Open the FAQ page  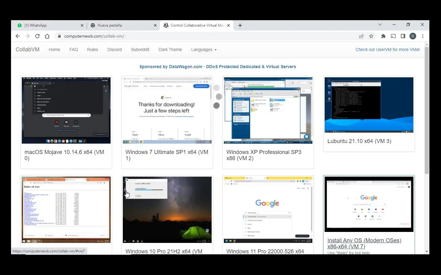[73, 50]
